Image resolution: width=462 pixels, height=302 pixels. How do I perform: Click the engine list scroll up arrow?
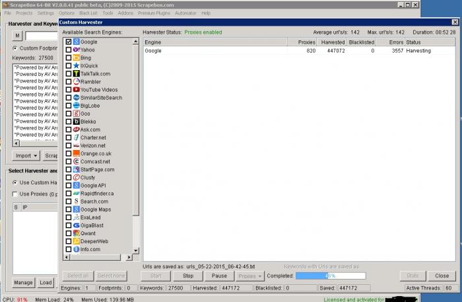point(135,41)
